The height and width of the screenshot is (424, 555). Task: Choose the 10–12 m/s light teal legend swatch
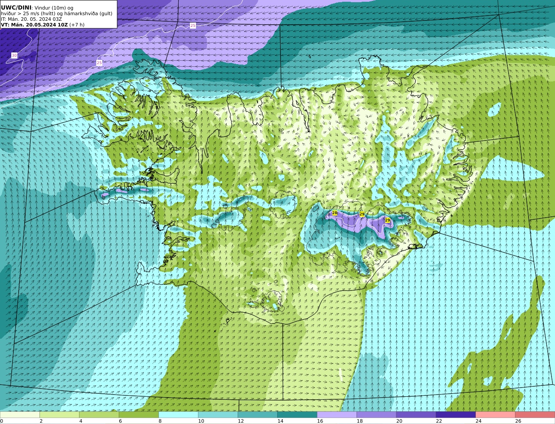[x=218, y=415]
